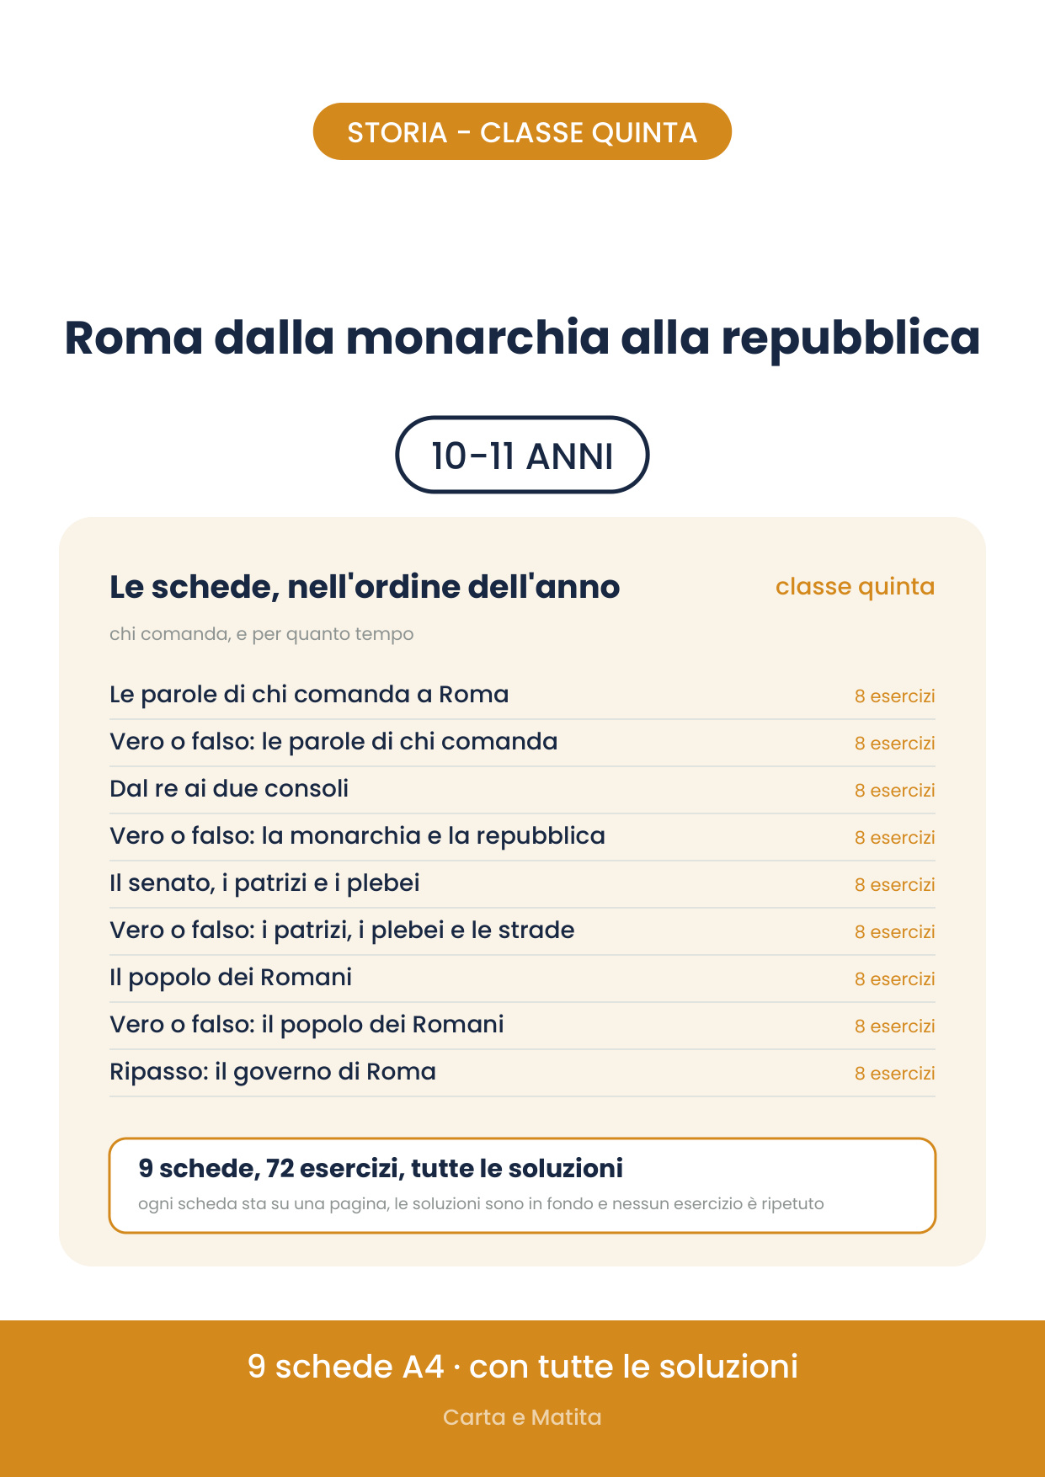
Task: Click the 9 schede, 72 esercizi summary box
Action: (522, 1186)
